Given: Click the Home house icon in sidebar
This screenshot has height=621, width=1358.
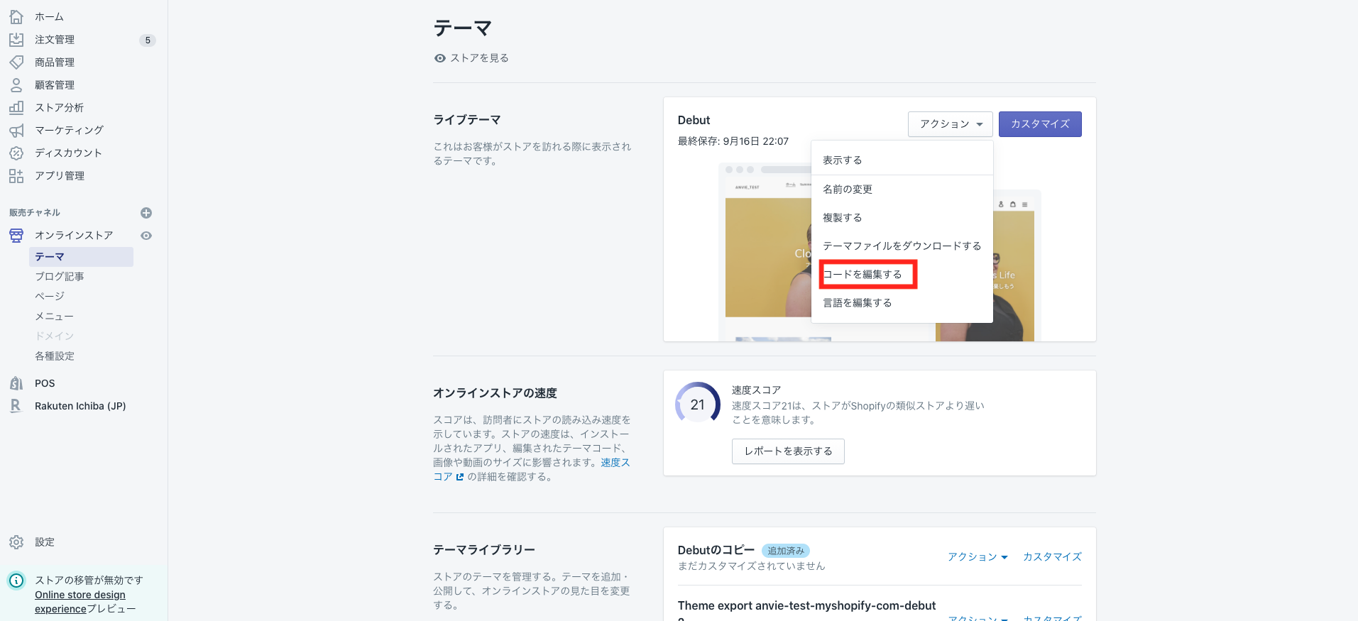Looking at the screenshot, I should tap(16, 16).
